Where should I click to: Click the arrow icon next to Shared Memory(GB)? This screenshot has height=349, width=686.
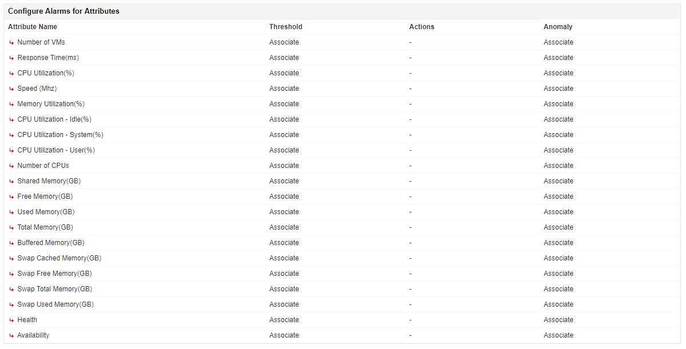[11, 182]
